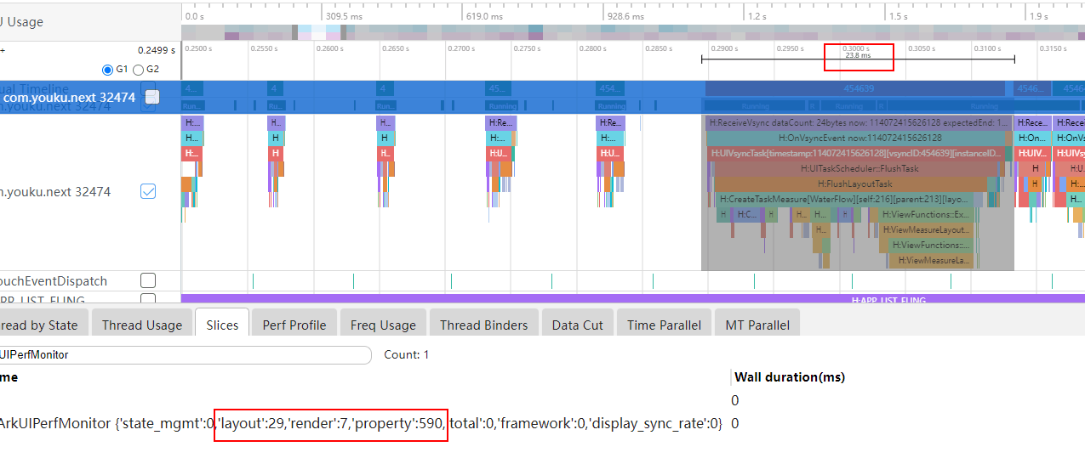Select the ArkUIPerfMonitor slice row
Viewport: 1085px width, 458px height.
click(359, 423)
